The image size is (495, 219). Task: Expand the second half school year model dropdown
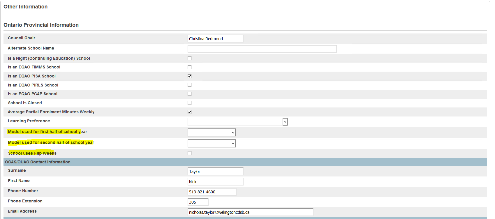212,144
